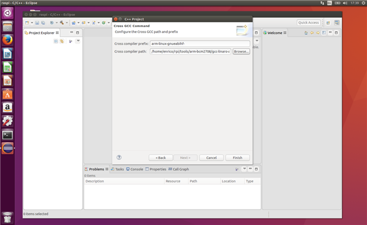Maximize the Project Explorer panel
The image size is (367, 225).
(x=78, y=33)
